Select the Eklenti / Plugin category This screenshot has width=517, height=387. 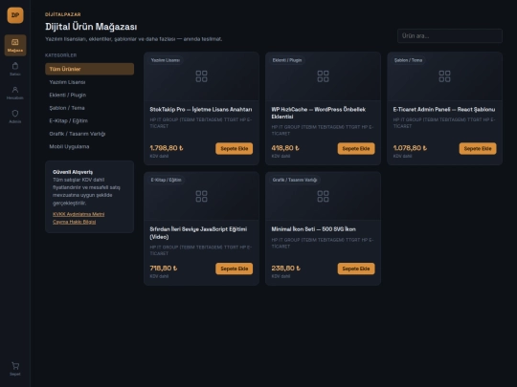coord(89,95)
